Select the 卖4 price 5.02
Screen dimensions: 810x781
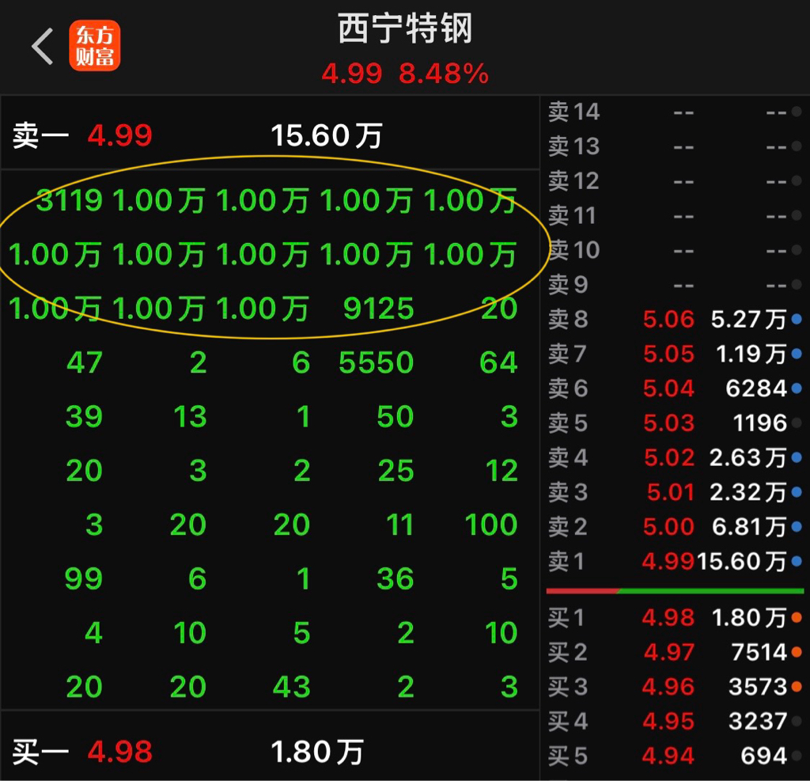(669, 457)
